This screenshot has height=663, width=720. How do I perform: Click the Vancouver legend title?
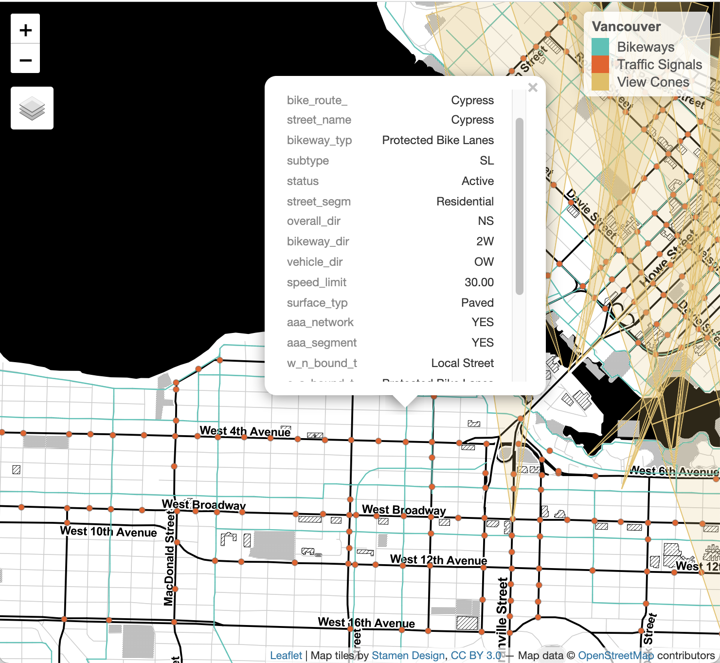(x=626, y=27)
